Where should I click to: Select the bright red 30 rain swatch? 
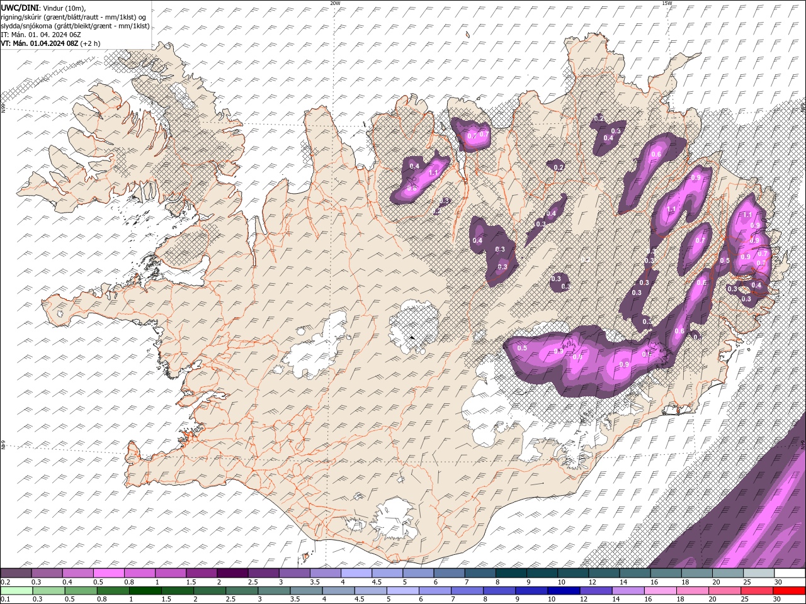790,591
